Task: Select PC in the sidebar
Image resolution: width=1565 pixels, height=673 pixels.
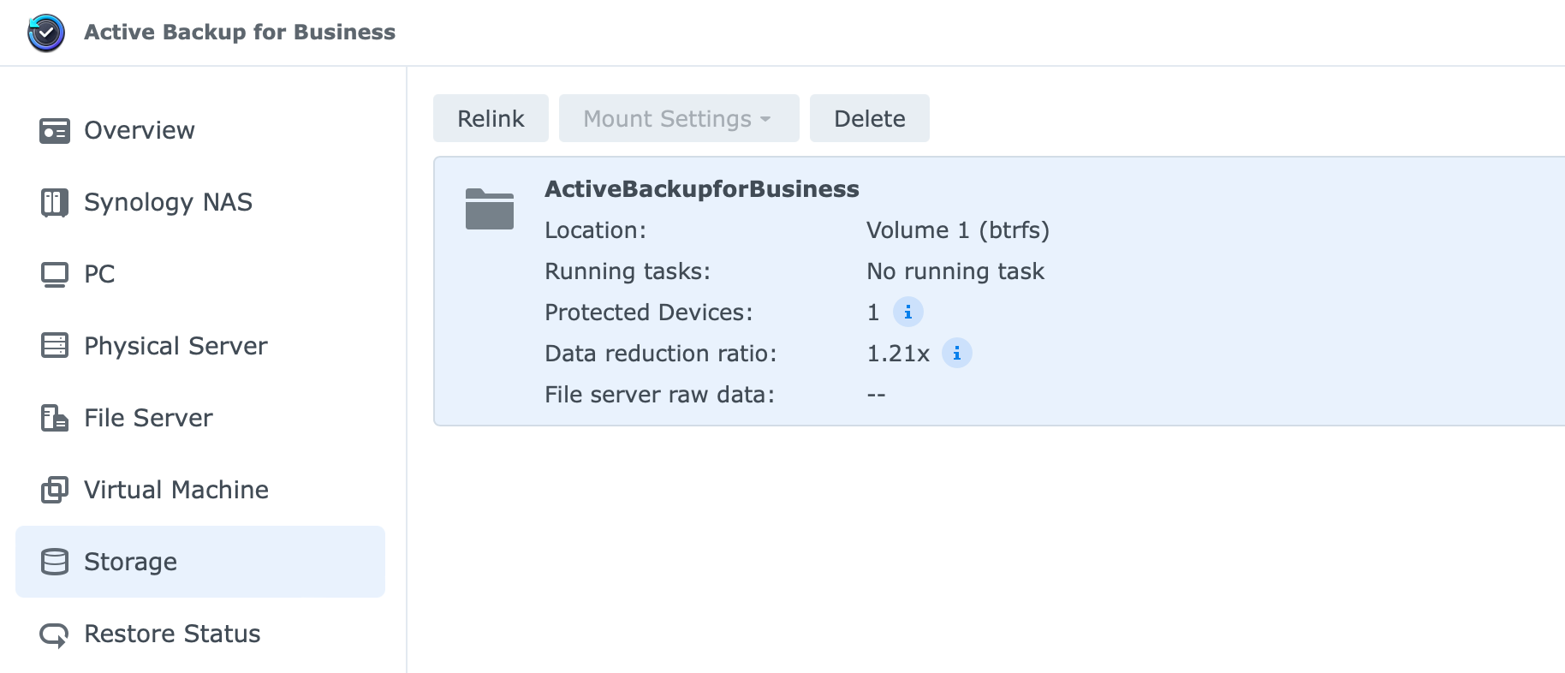Action: [x=200, y=274]
